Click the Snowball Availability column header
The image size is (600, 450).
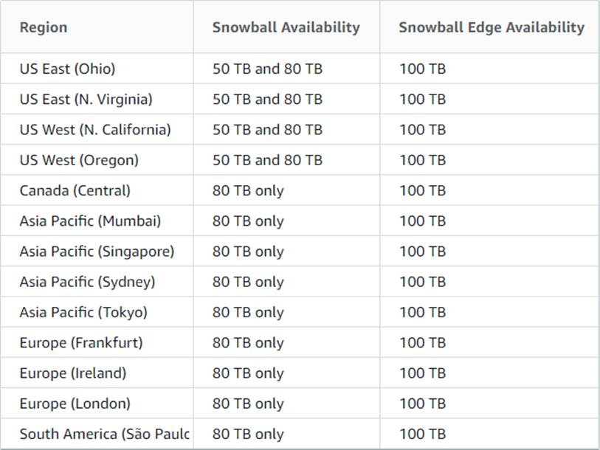click(x=286, y=27)
